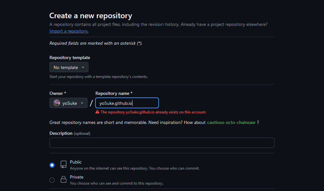
Task: Click the caret arrow in Owner selector
Action: 82,103
